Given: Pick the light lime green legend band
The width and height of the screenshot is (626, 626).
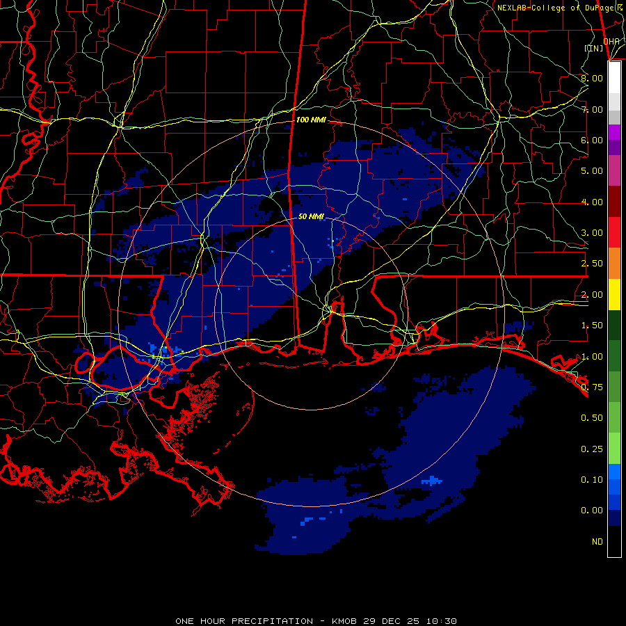Looking at the screenshot, I should point(614,449).
